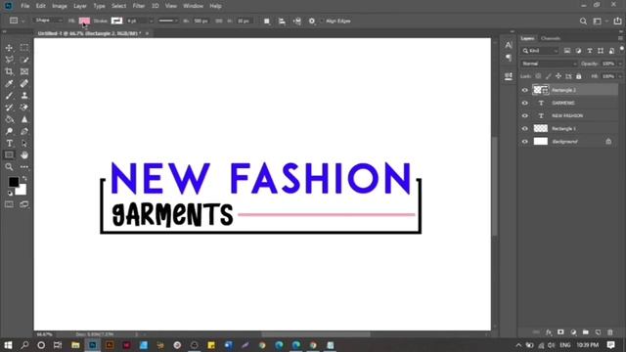Swap foreground and background colors

click(x=24, y=178)
